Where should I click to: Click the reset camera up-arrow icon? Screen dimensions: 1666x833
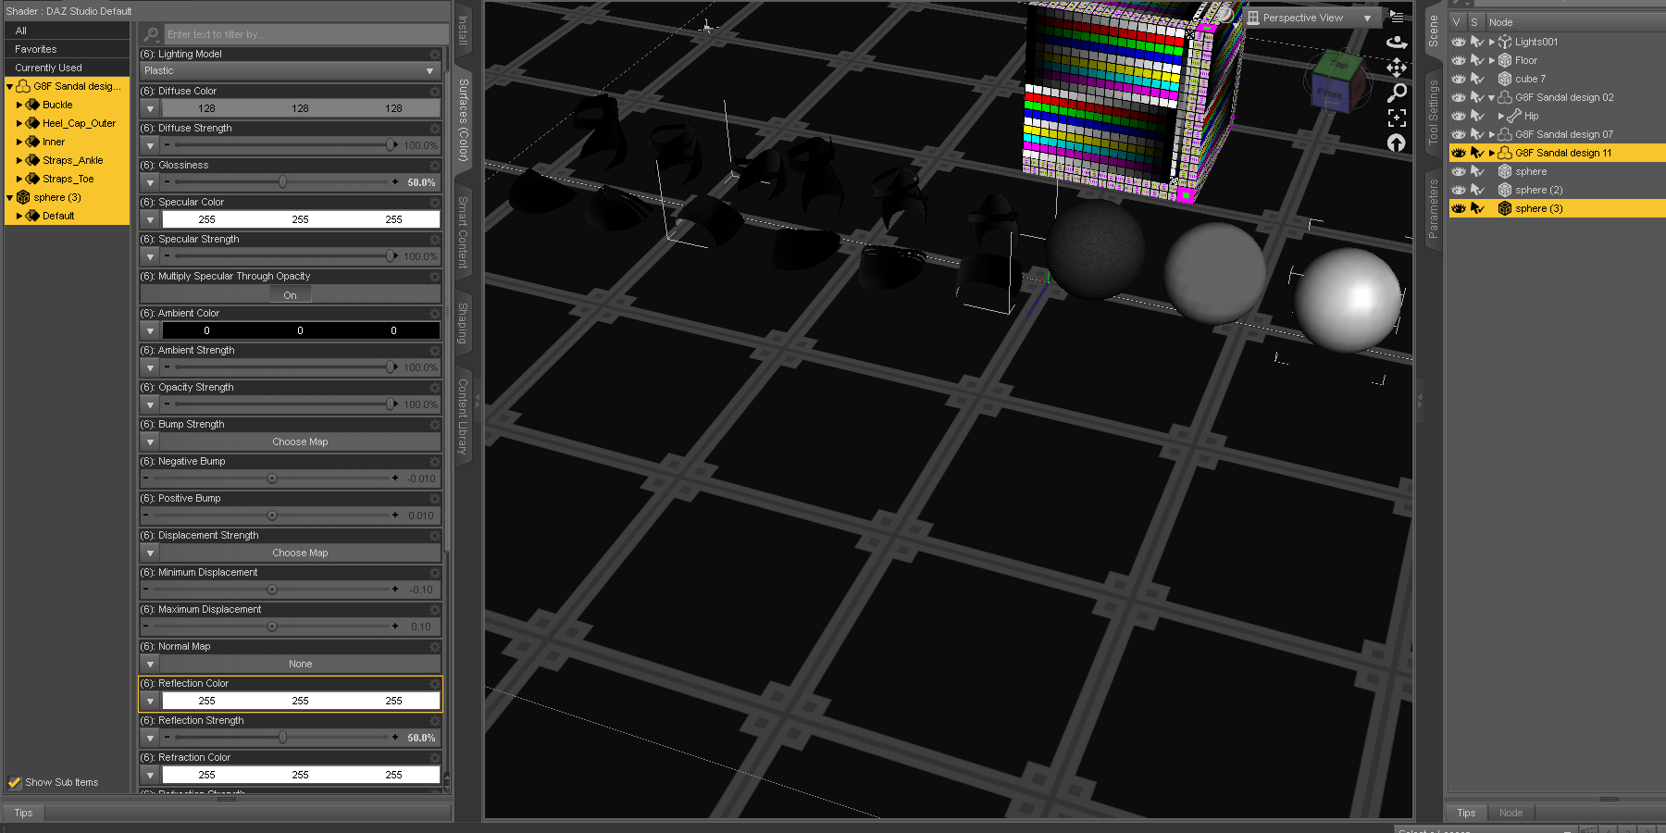[1397, 143]
